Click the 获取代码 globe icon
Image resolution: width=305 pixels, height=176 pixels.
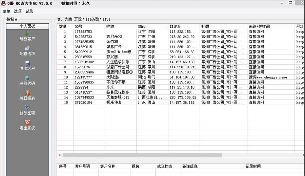[27, 78]
